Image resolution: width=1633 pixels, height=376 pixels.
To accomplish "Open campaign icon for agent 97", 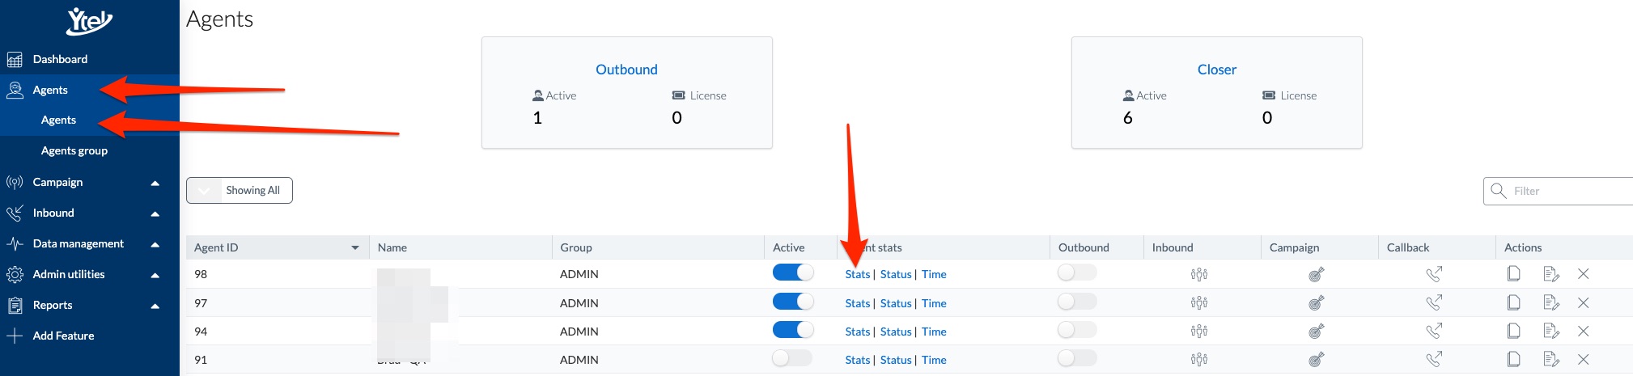I will (1317, 303).
